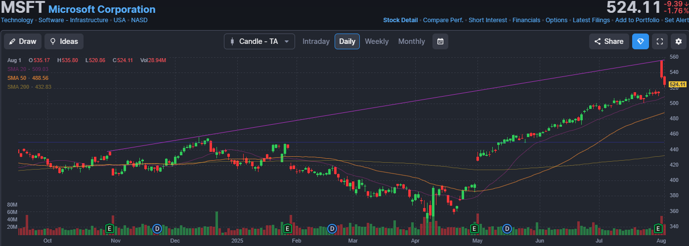The image size is (689, 246).
Task: Open the Financials page
Action: [x=526, y=20]
